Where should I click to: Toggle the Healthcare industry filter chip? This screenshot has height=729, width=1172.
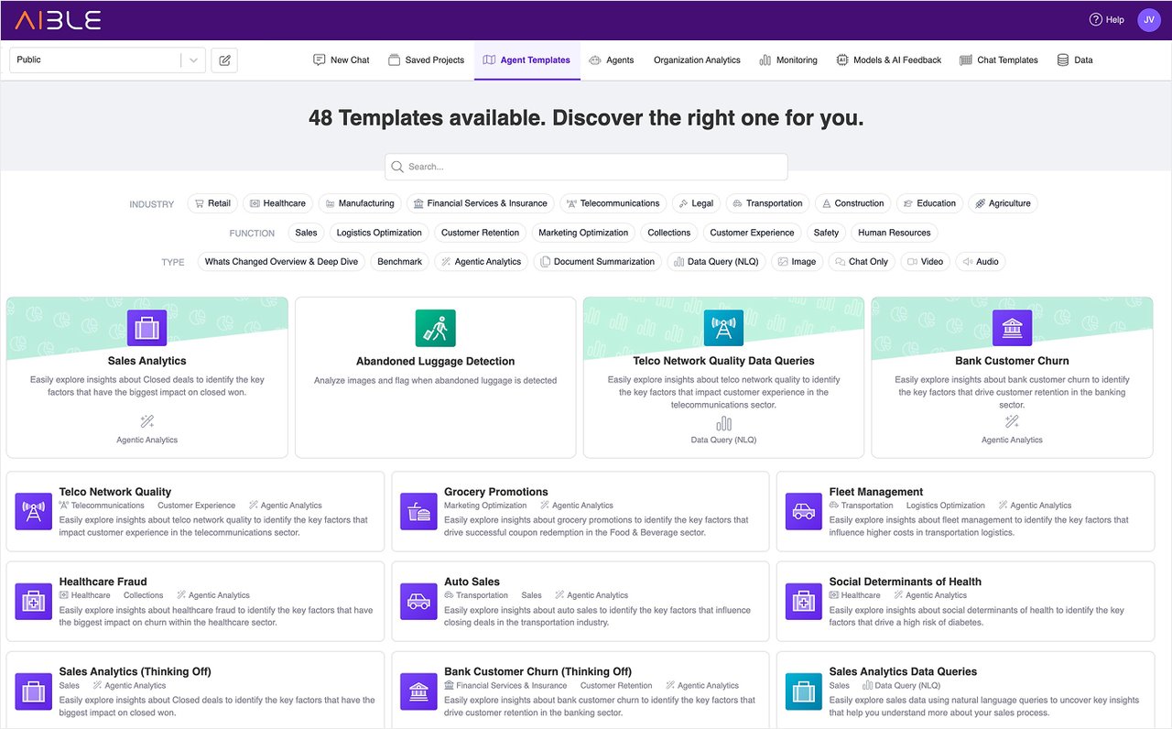coord(277,203)
